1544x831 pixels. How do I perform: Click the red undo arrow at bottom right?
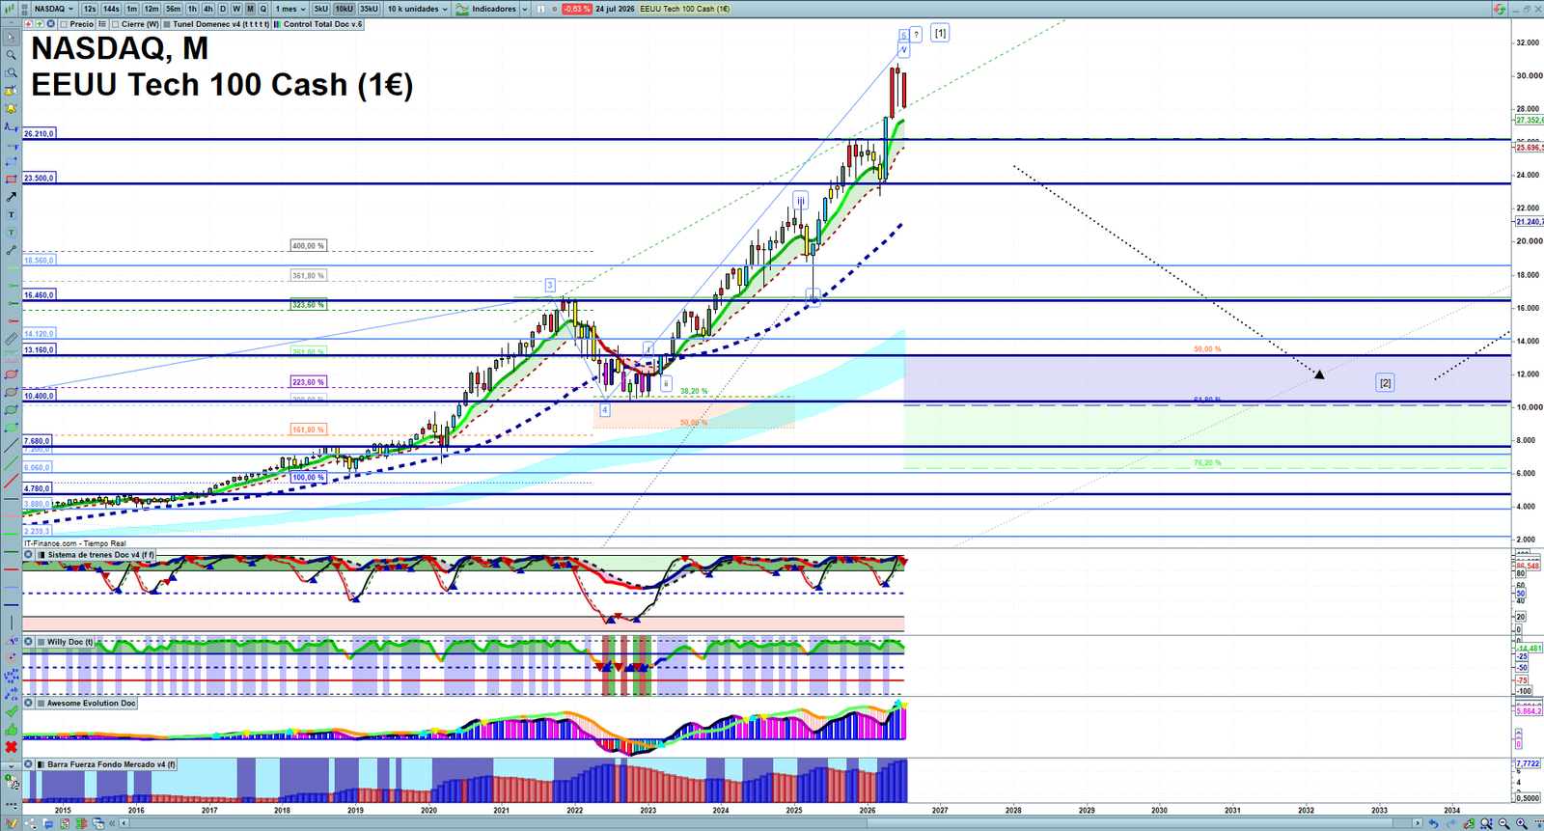1433,823
